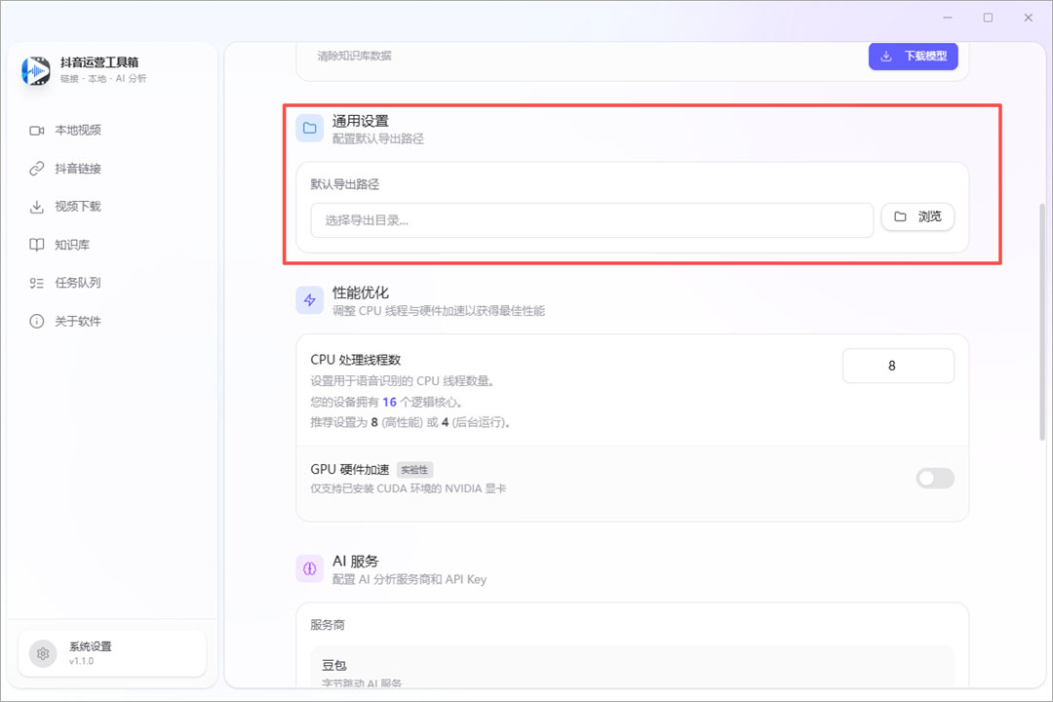The width and height of the screenshot is (1053, 702).
Task: Click the link icon next to 抖音链接
Action: click(35, 168)
